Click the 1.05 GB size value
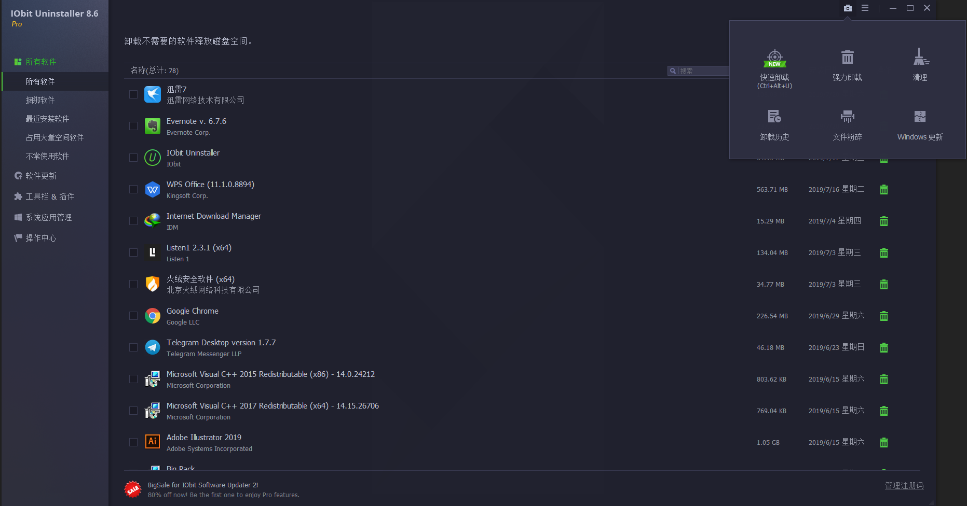Viewport: 967px width, 506px height. click(x=768, y=443)
